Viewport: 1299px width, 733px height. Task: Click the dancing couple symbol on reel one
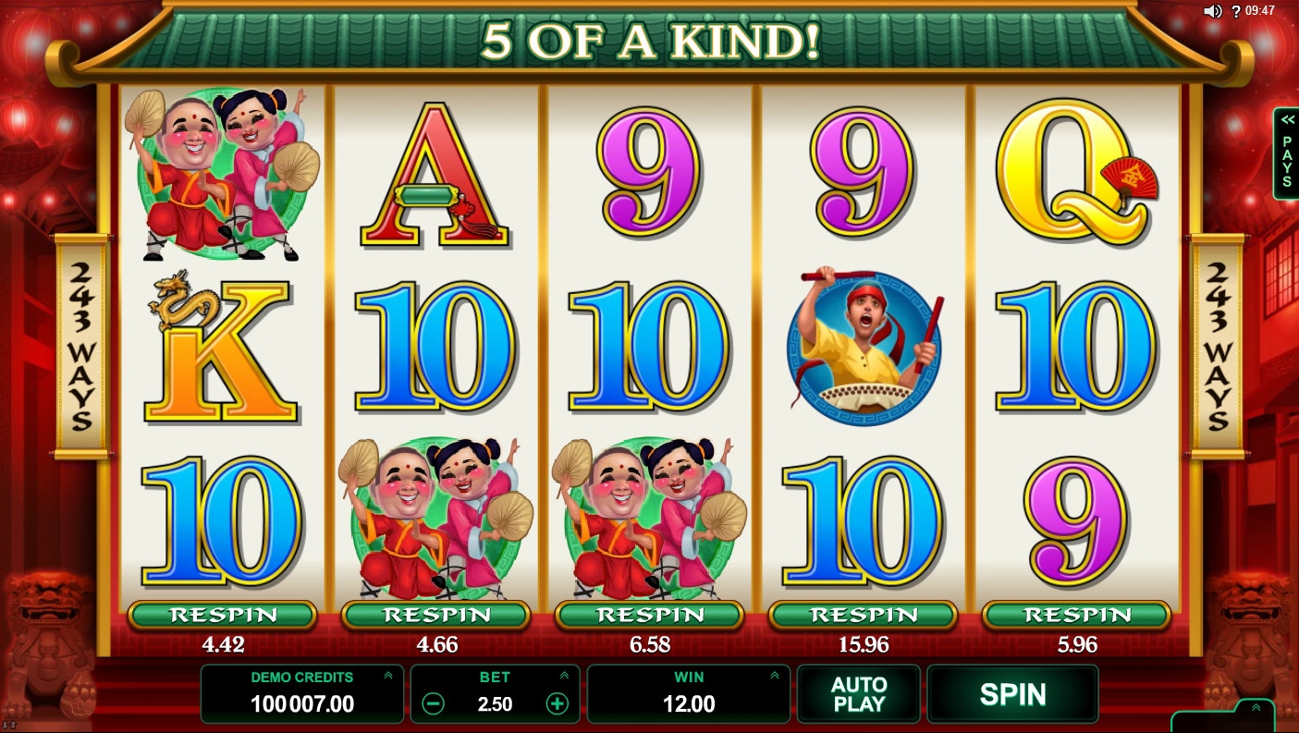coord(222,174)
